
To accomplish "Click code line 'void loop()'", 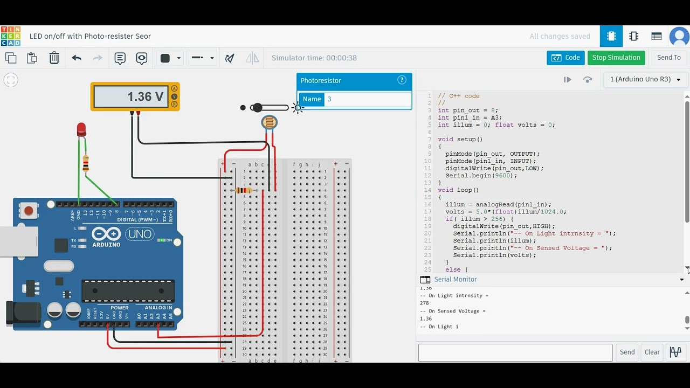I will [x=458, y=190].
